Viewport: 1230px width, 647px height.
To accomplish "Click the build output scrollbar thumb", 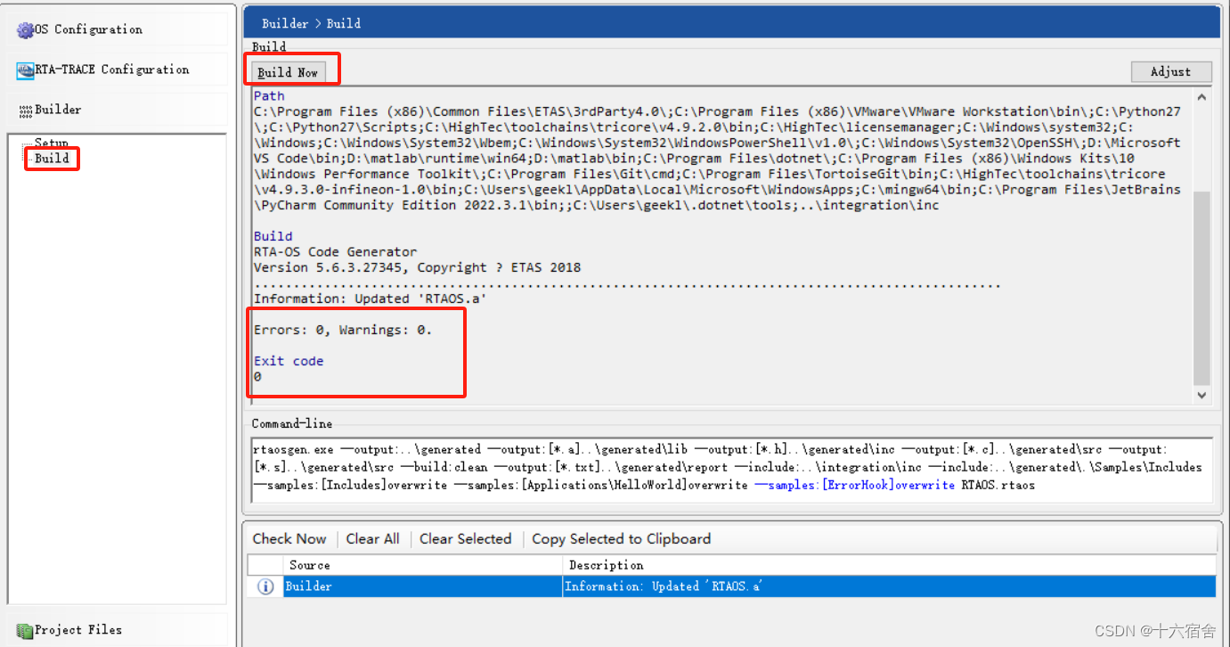I will (x=1201, y=288).
